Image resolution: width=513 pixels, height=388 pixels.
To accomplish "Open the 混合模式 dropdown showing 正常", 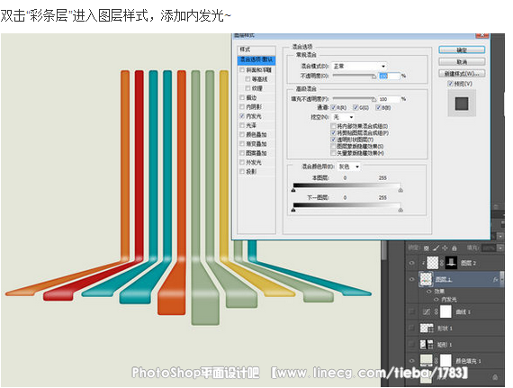I will tap(359, 66).
